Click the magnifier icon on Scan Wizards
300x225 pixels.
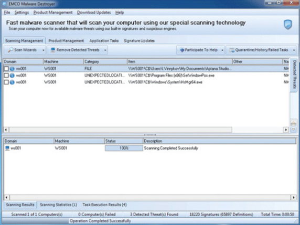click(x=10, y=50)
